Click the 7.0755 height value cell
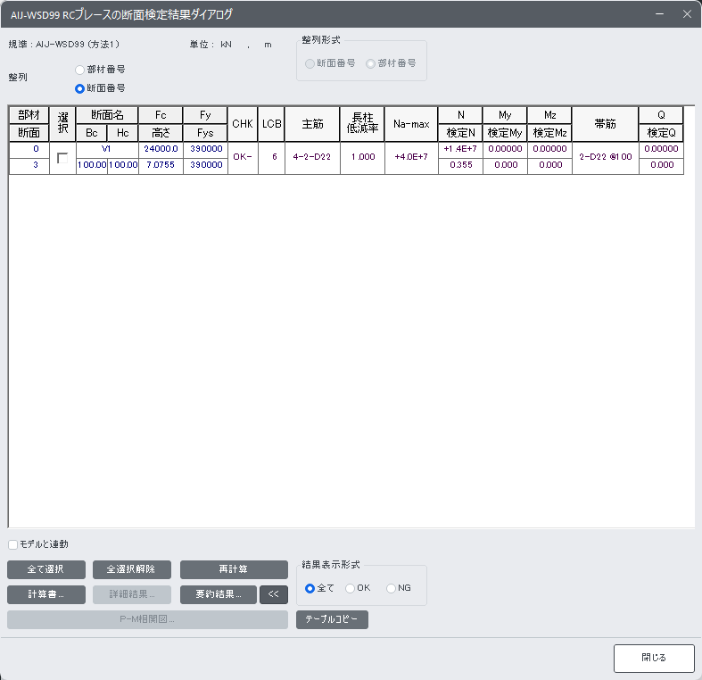 pyautogui.click(x=161, y=165)
